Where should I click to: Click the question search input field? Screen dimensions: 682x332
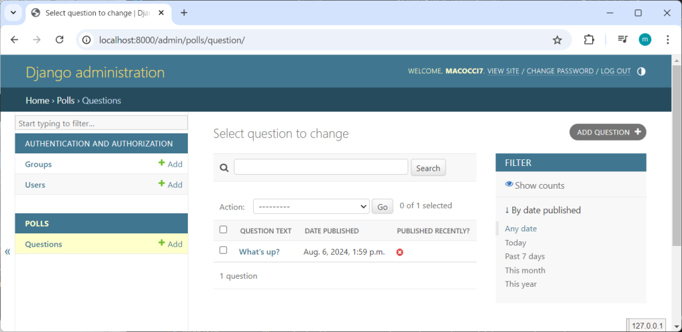coord(320,167)
